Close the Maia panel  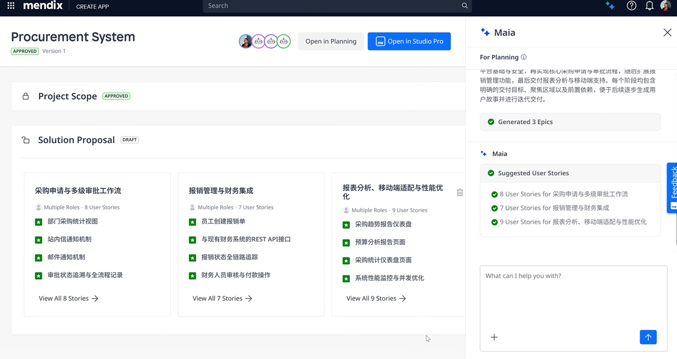point(667,33)
